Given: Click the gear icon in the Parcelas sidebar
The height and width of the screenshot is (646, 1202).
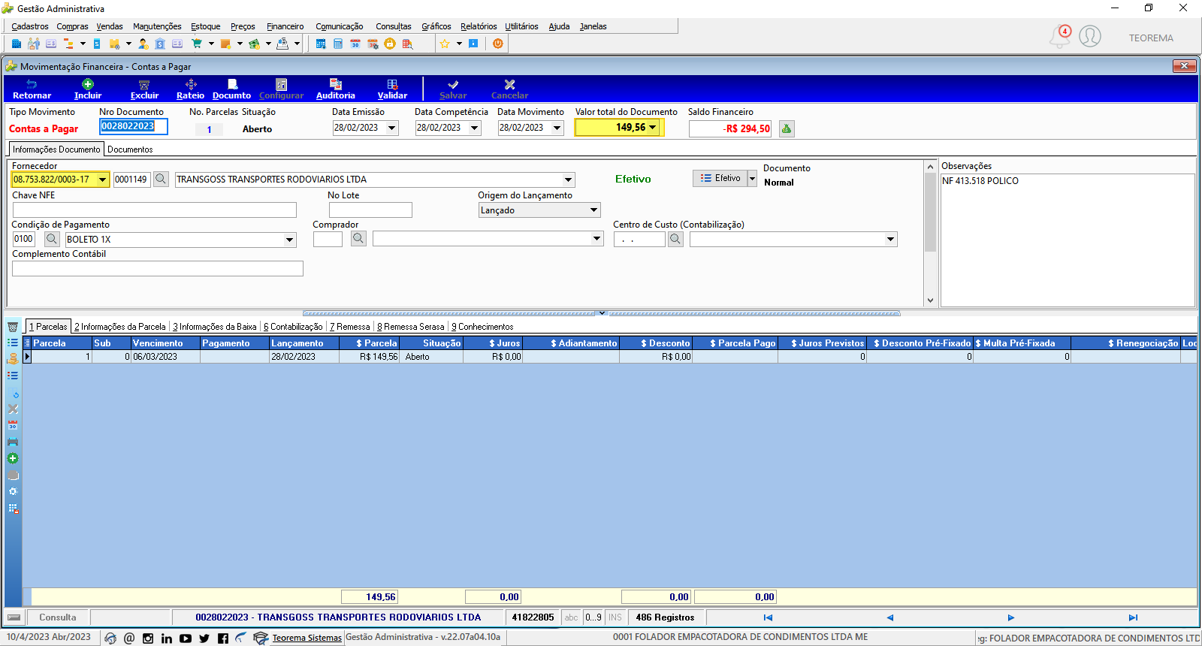Looking at the screenshot, I should point(13,491).
